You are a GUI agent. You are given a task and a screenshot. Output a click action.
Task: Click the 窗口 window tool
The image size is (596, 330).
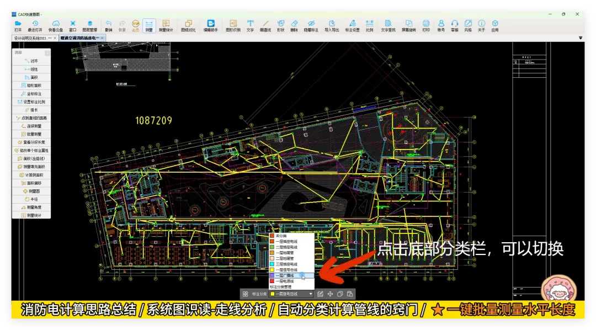point(73,26)
